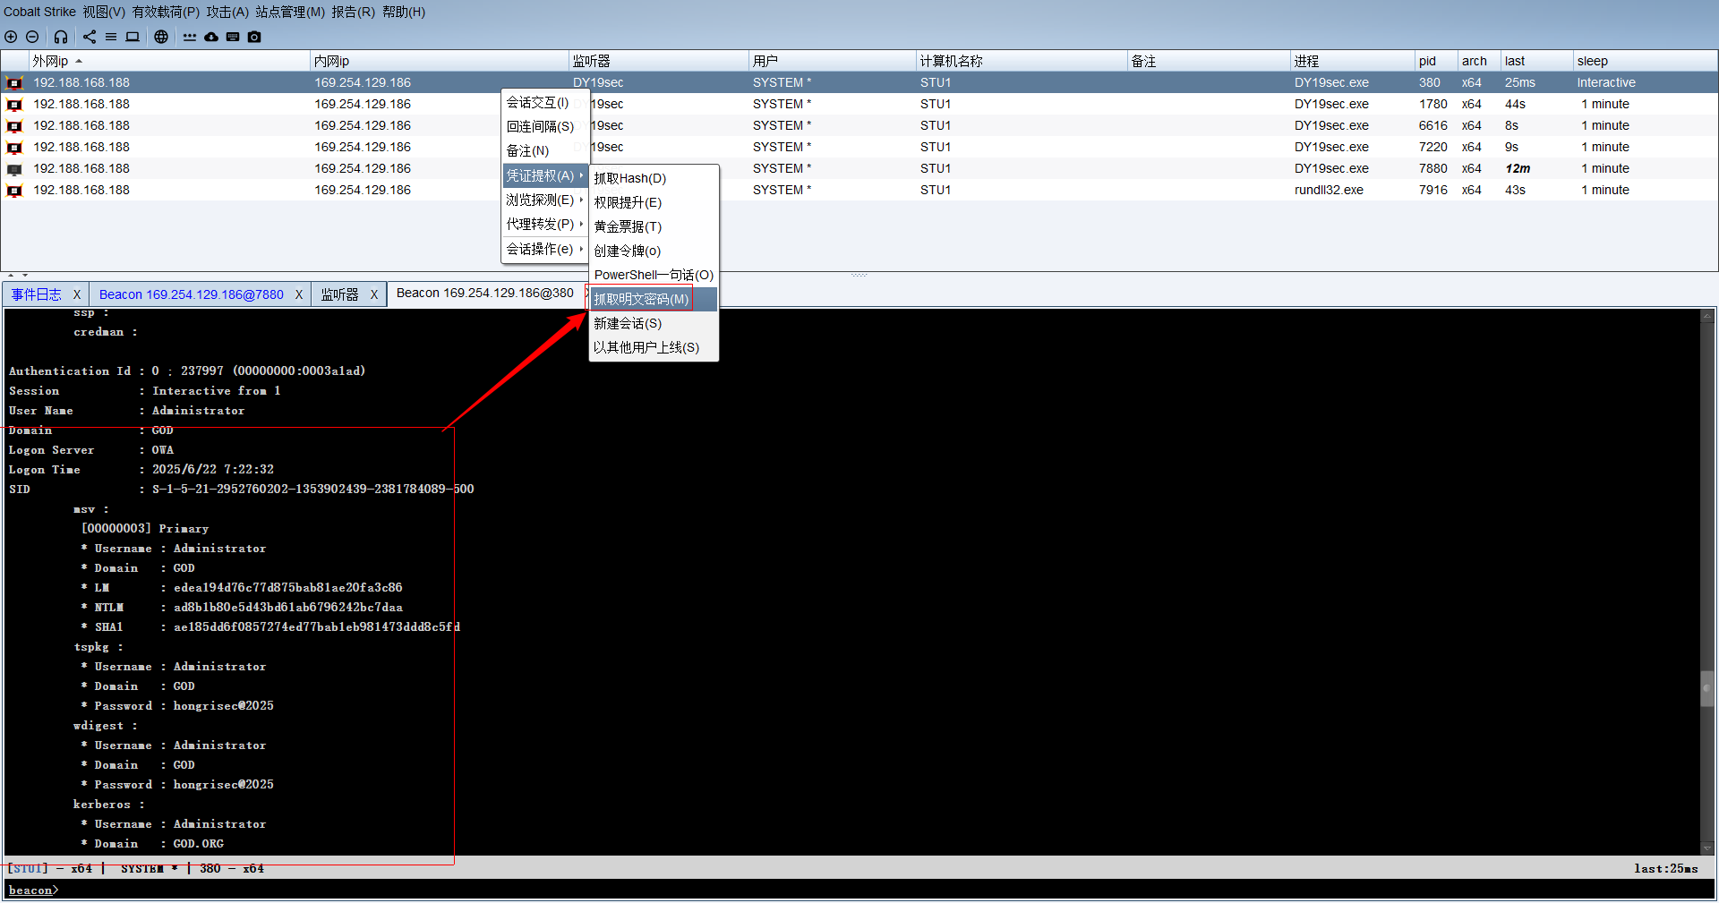The image size is (1719, 903).
Task: Open listeners via the headphones icon
Action: [x=61, y=37]
